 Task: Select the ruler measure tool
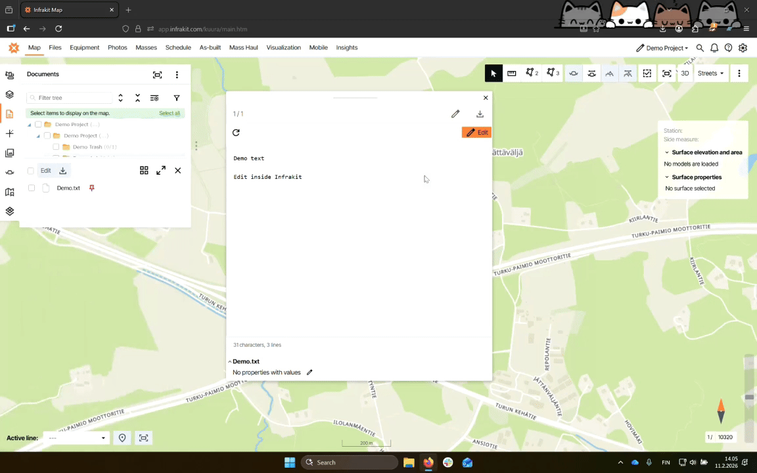point(512,74)
